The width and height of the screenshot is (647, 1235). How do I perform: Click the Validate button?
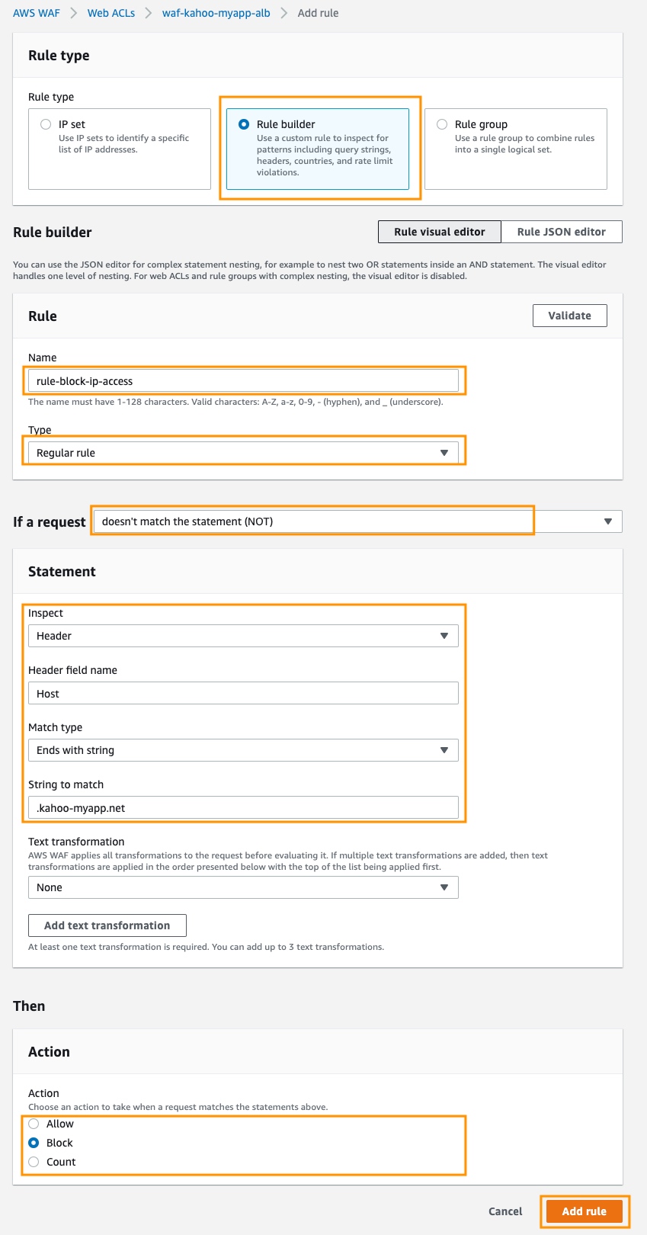tap(569, 316)
